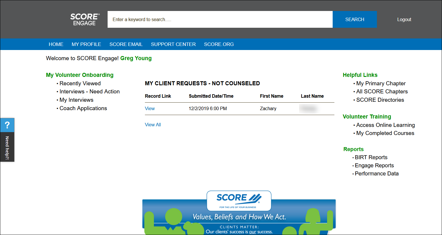This screenshot has width=442, height=235.
Task: Open SCORE EMAIL menu item
Action: click(x=126, y=44)
